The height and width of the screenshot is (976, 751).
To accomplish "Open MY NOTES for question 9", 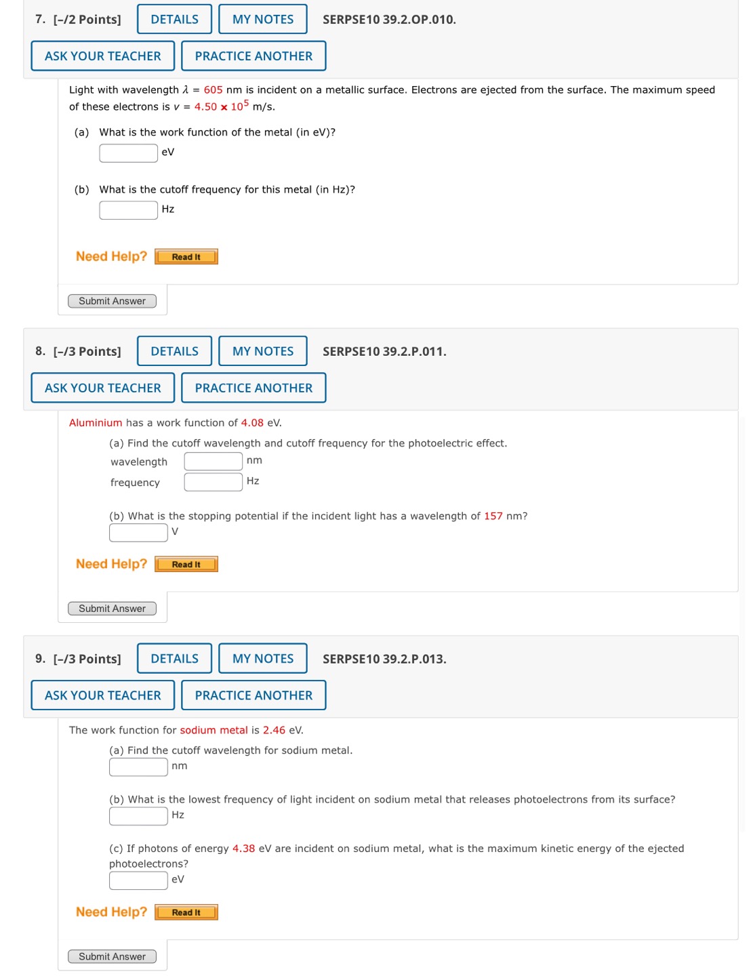I will click(x=263, y=658).
